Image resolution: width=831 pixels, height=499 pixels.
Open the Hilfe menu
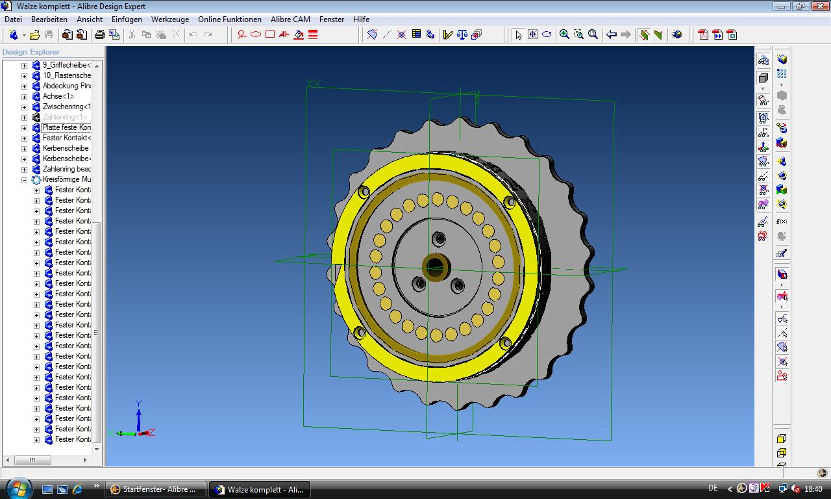(x=361, y=19)
